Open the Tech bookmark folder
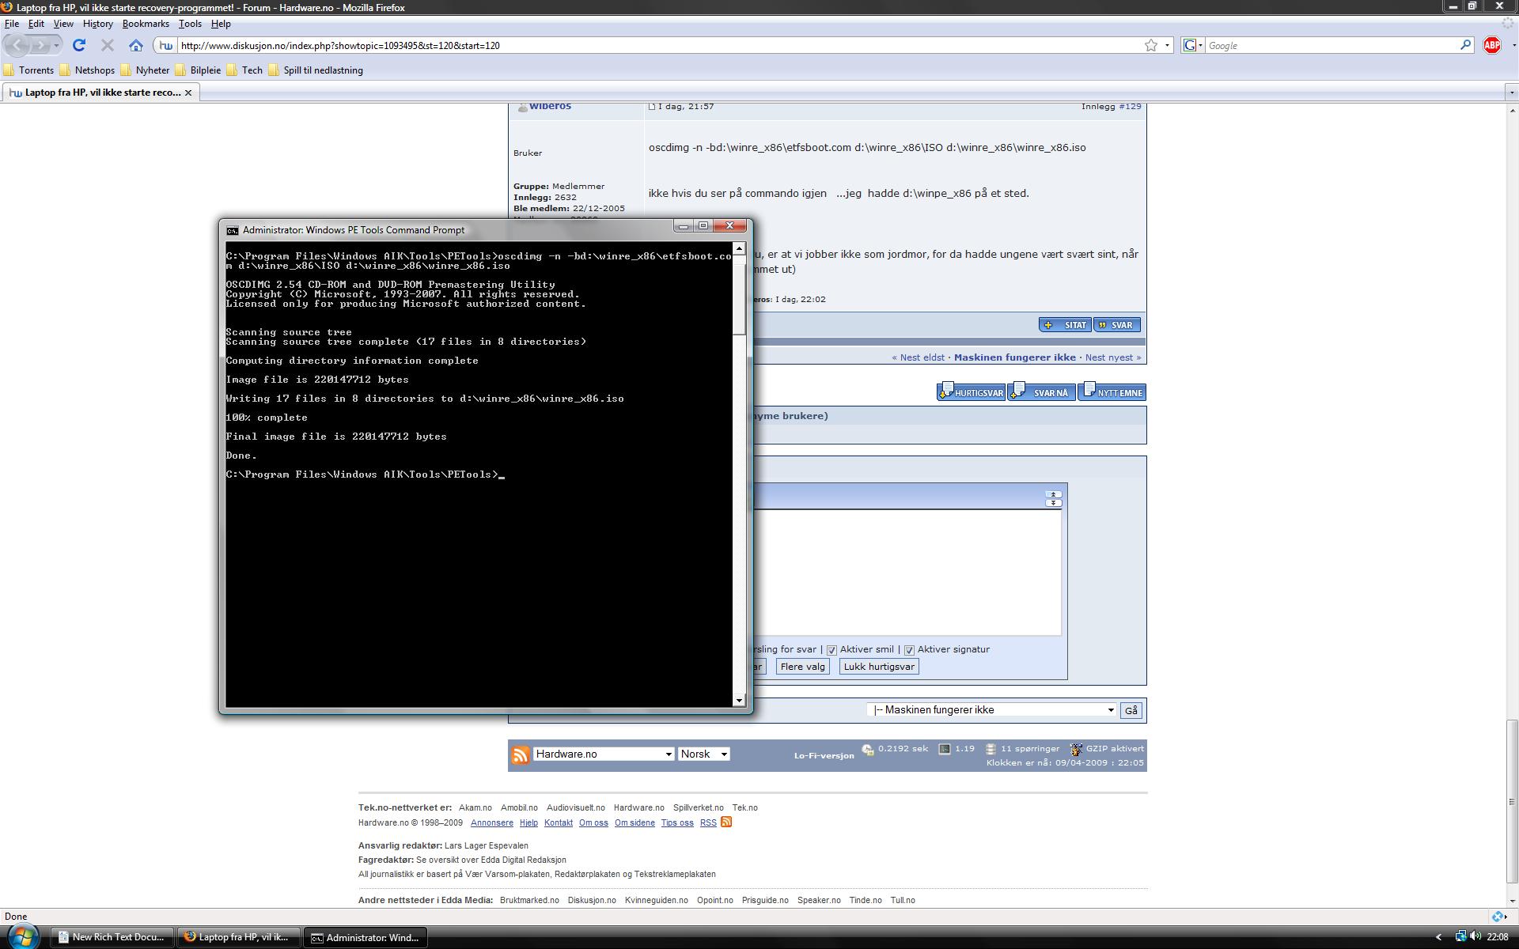Screen dimensions: 1519x949 click(244, 70)
